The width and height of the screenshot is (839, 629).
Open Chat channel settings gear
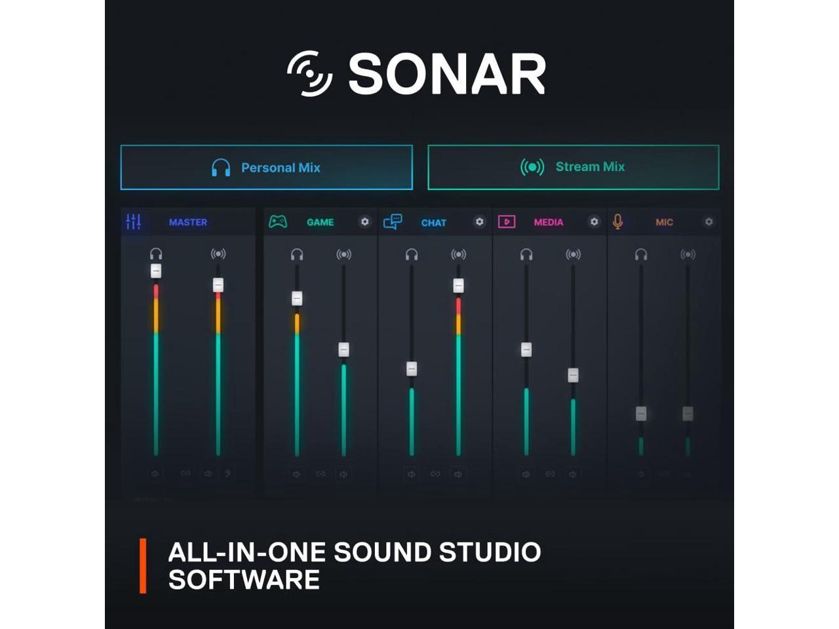click(480, 222)
